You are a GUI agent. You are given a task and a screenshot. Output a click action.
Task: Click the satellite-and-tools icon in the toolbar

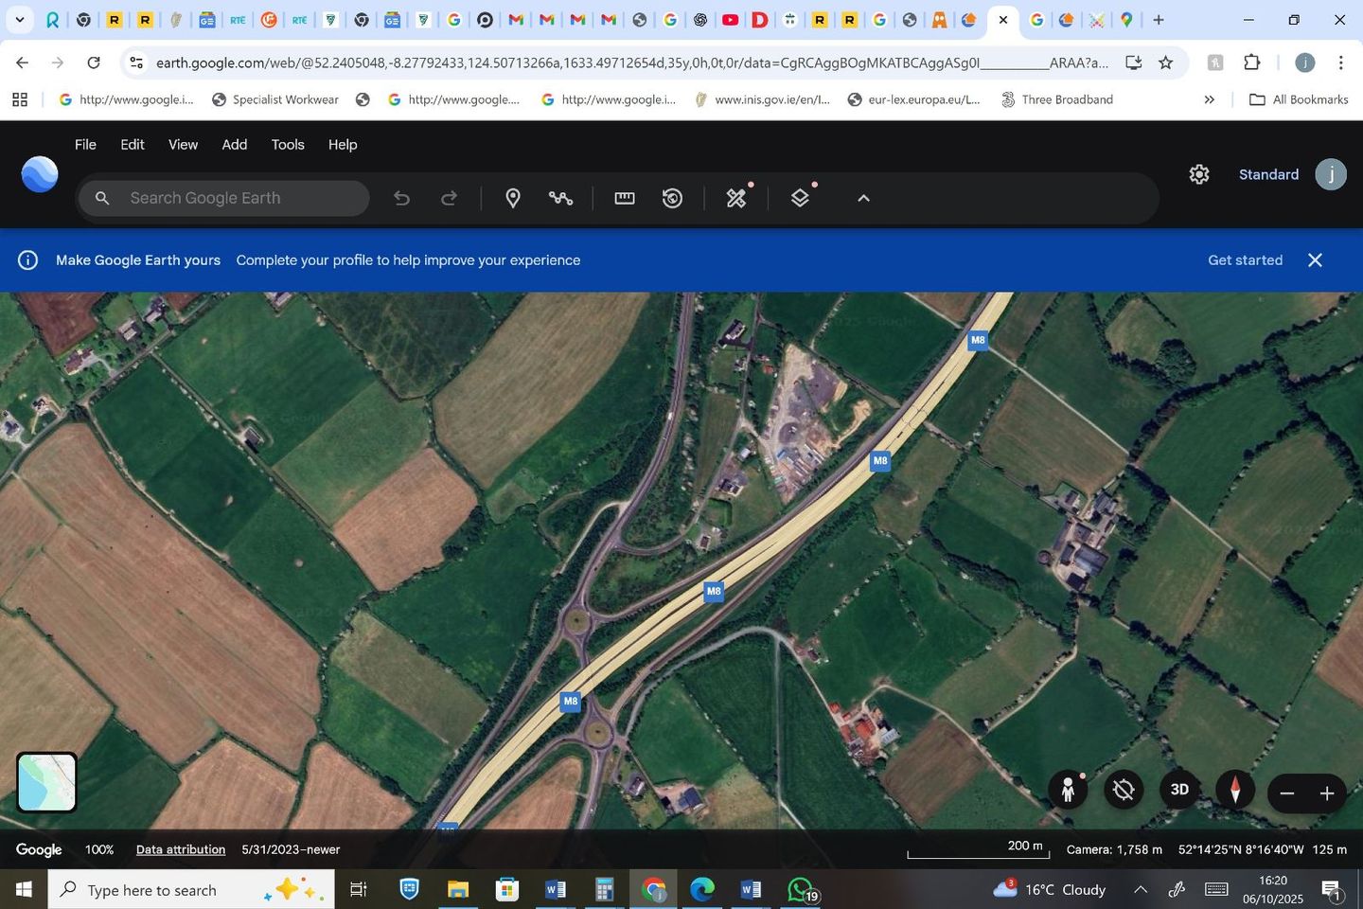click(736, 198)
